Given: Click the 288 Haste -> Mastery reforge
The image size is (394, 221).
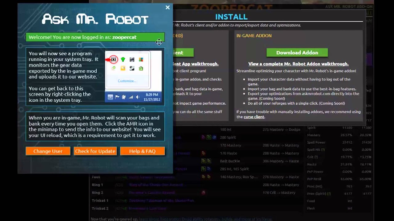Looking at the screenshot, I should pos(281,153).
